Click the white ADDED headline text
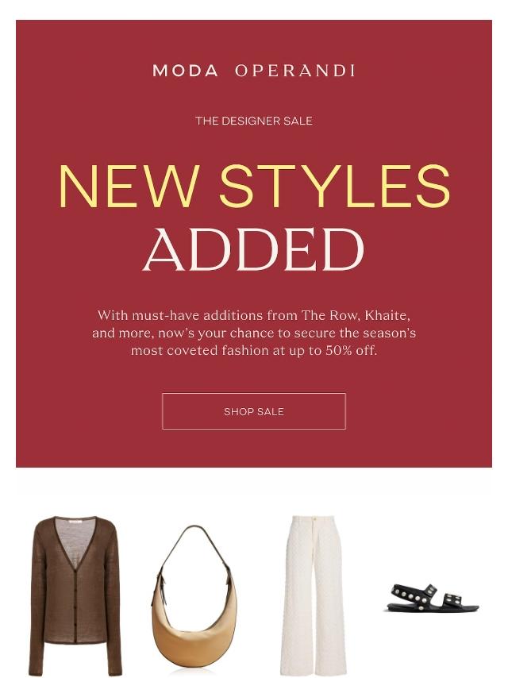The width and height of the screenshot is (508, 678). coord(254,249)
